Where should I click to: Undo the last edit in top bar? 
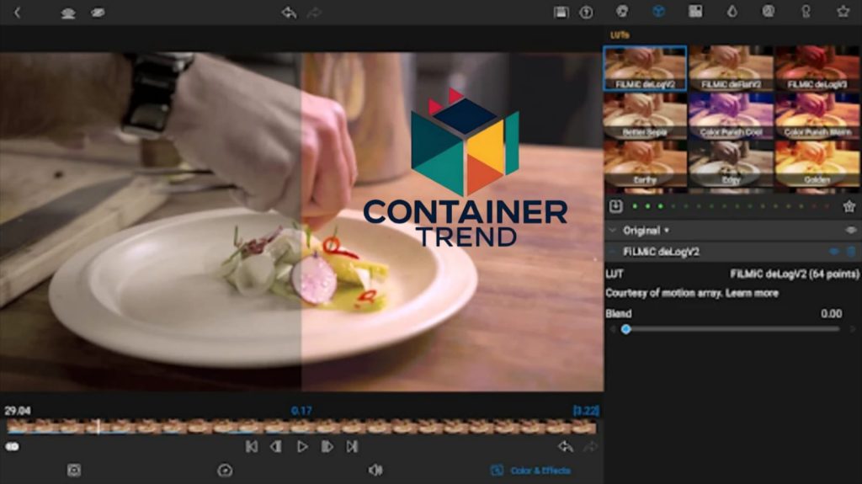[288, 12]
